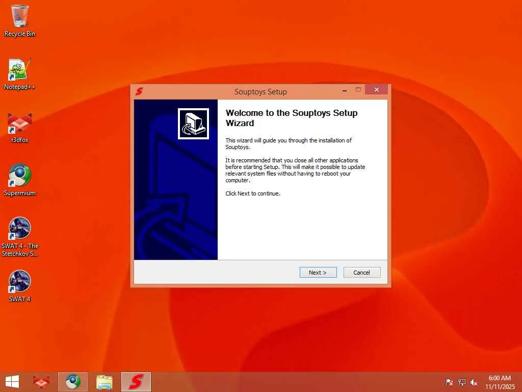Click the Souptoys S icon in title bar
The width and height of the screenshot is (522, 392).
(139, 91)
